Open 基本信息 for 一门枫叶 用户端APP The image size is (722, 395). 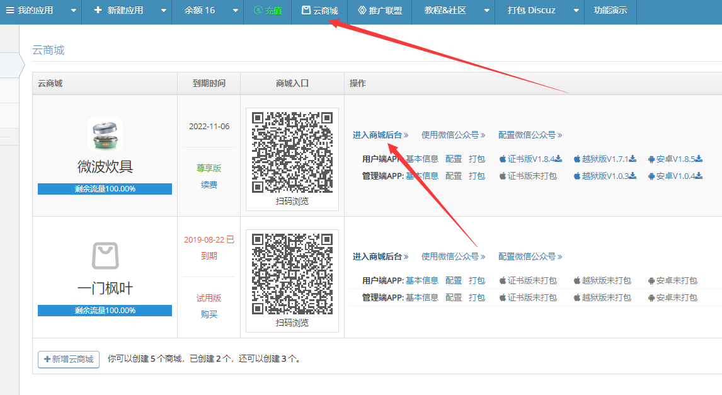tap(422, 280)
